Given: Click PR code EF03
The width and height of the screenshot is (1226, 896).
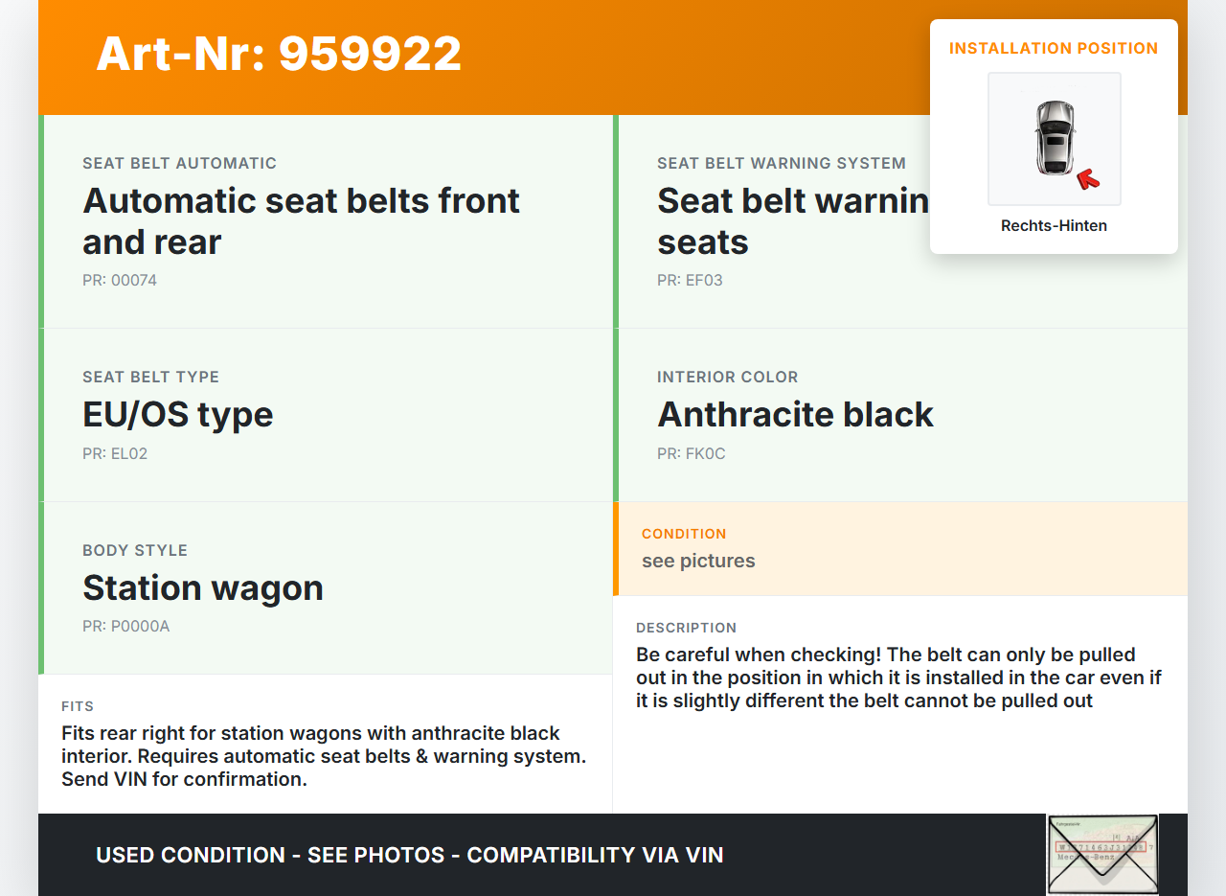Looking at the screenshot, I should (690, 281).
